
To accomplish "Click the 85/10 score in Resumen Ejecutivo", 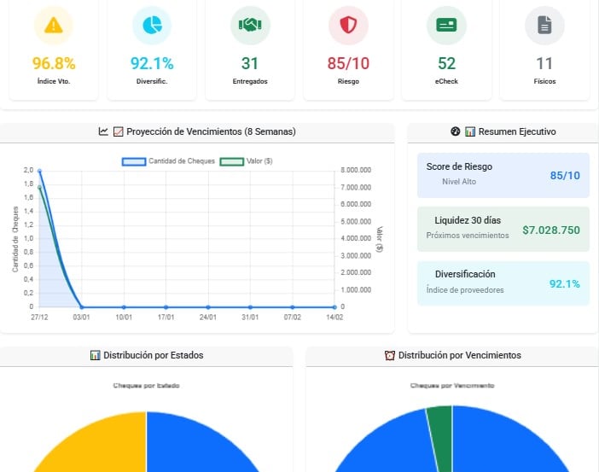I will pyautogui.click(x=565, y=176).
